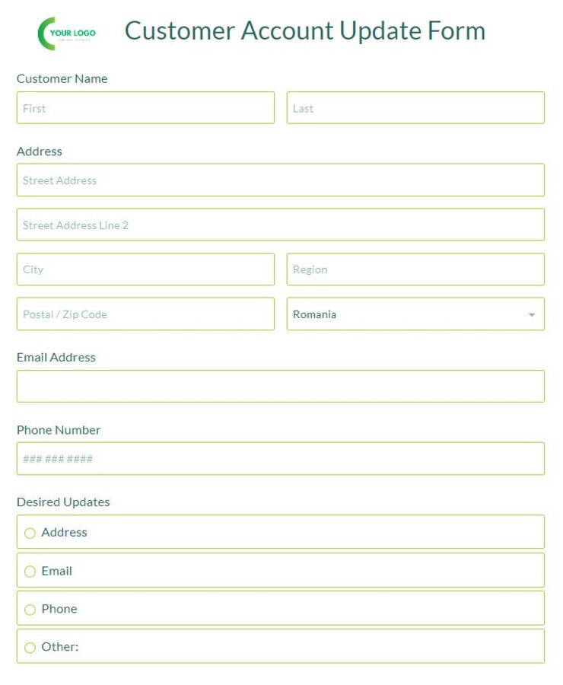Click the Email Address input field
The image size is (563, 685).
pyautogui.click(x=281, y=386)
